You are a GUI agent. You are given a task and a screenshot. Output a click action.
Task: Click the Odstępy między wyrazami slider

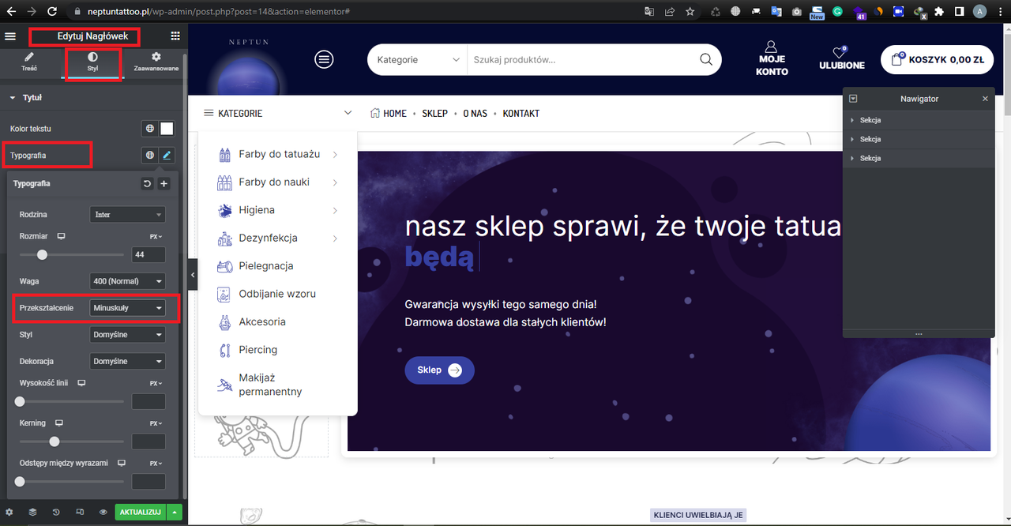tap(71, 481)
